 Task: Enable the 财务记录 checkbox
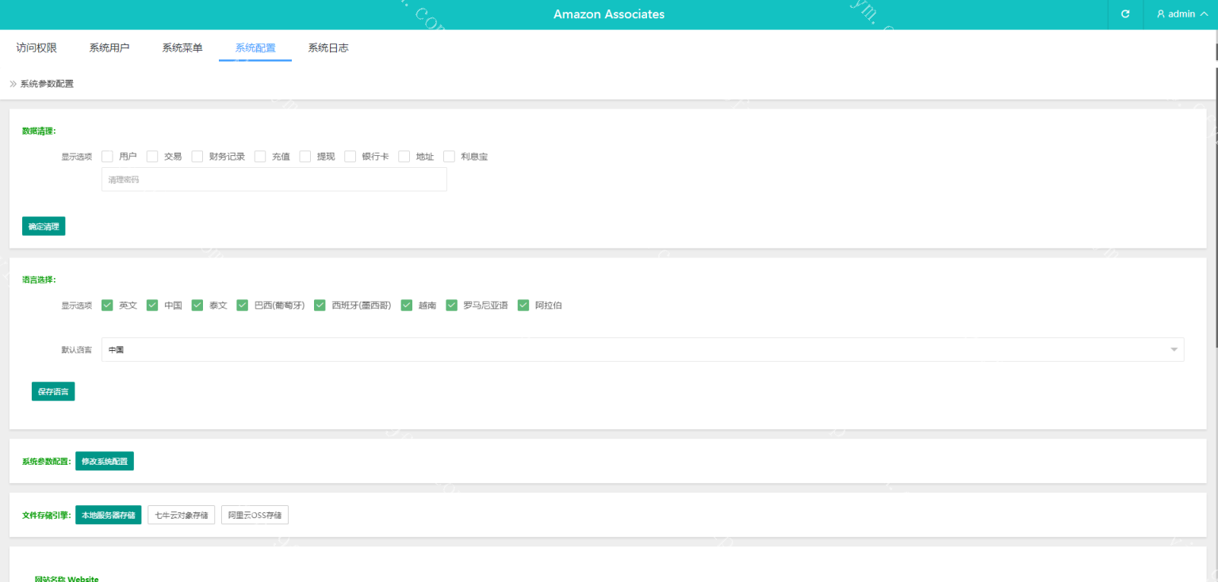[197, 157]
